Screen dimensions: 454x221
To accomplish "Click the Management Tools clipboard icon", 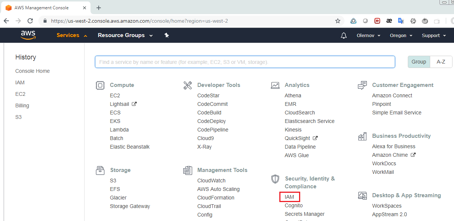I will pos(188,170).
